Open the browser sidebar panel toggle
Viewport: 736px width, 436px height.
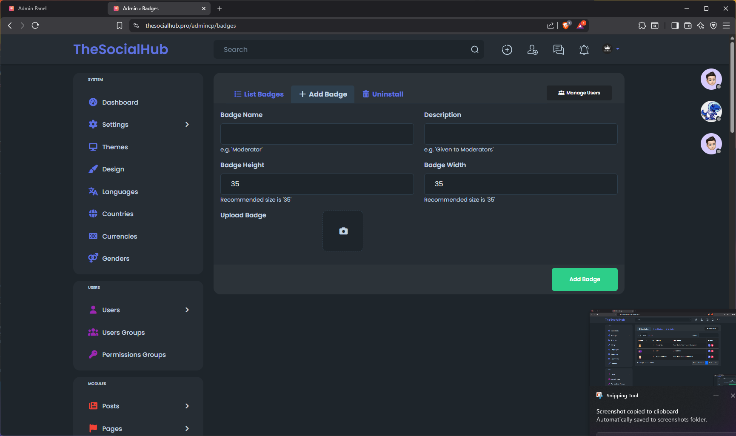[x=675, y=26]
